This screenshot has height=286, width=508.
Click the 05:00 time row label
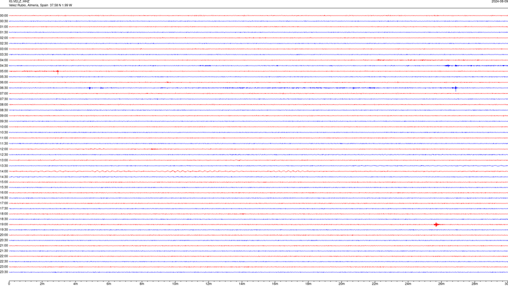[4, 71]
